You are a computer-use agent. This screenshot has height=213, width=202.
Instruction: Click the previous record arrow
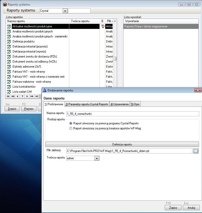tap(17, 96)
